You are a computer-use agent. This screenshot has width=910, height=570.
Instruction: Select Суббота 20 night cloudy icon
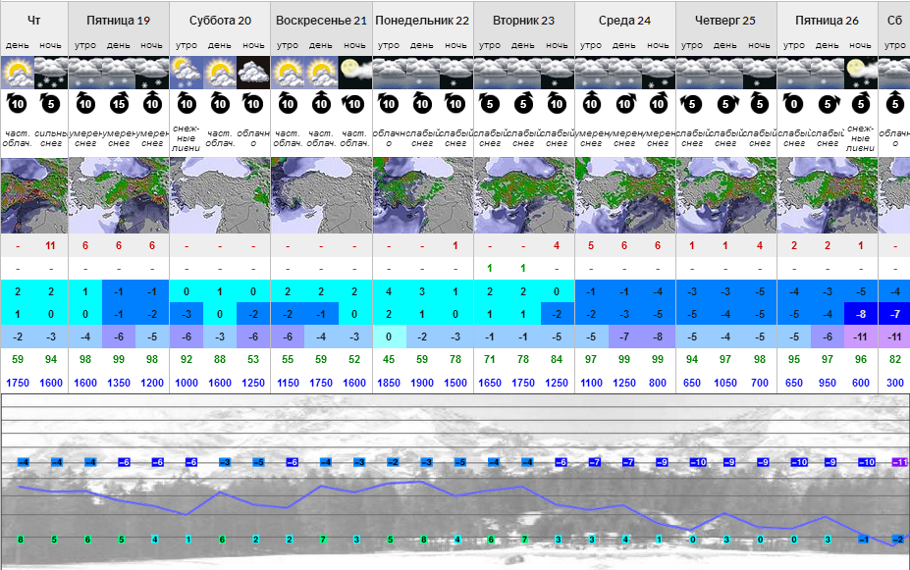coord(253,73)
